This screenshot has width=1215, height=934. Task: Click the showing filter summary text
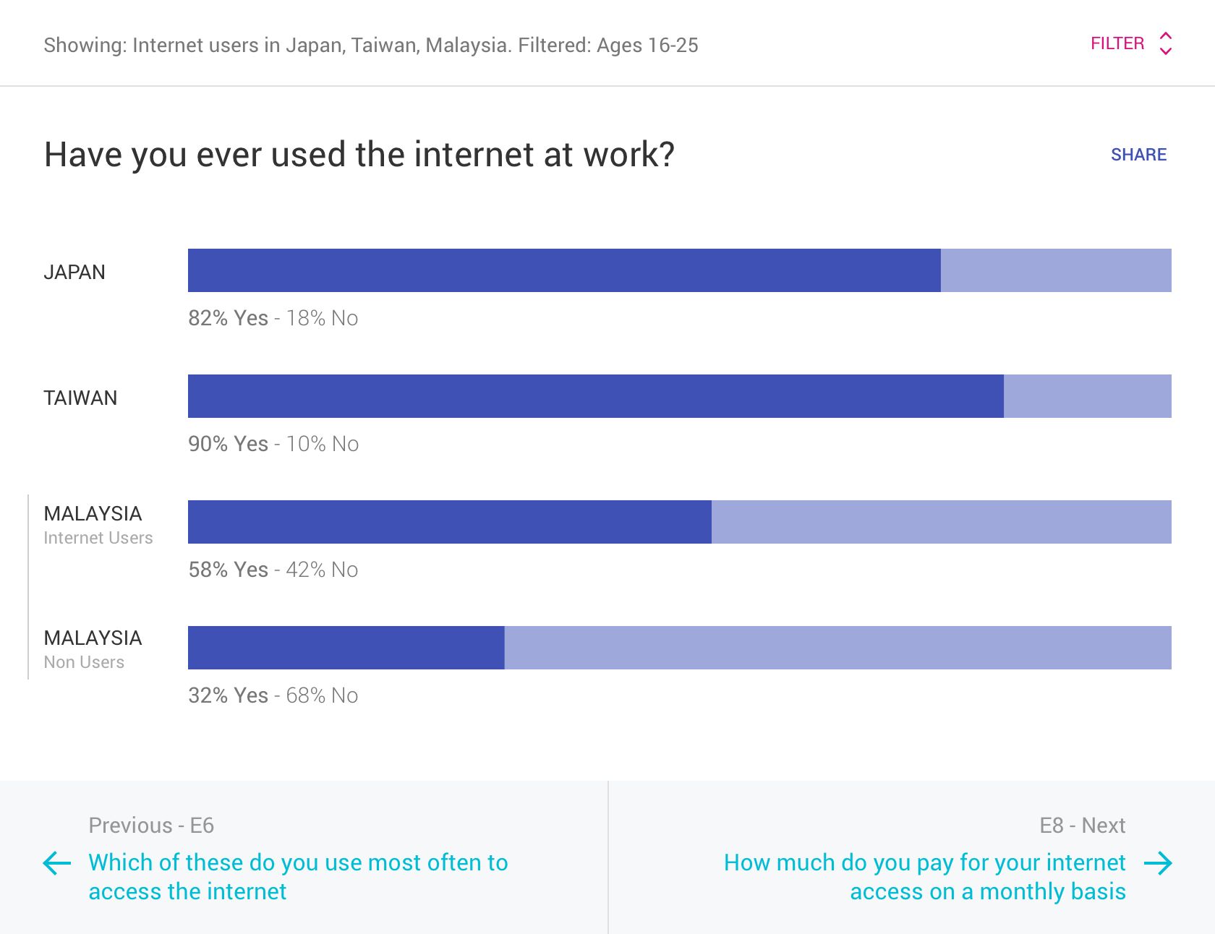[x=371, y=46]
